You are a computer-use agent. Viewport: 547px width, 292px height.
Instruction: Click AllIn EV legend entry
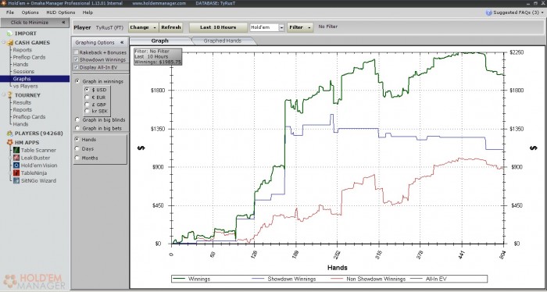(x=429, y=279)
